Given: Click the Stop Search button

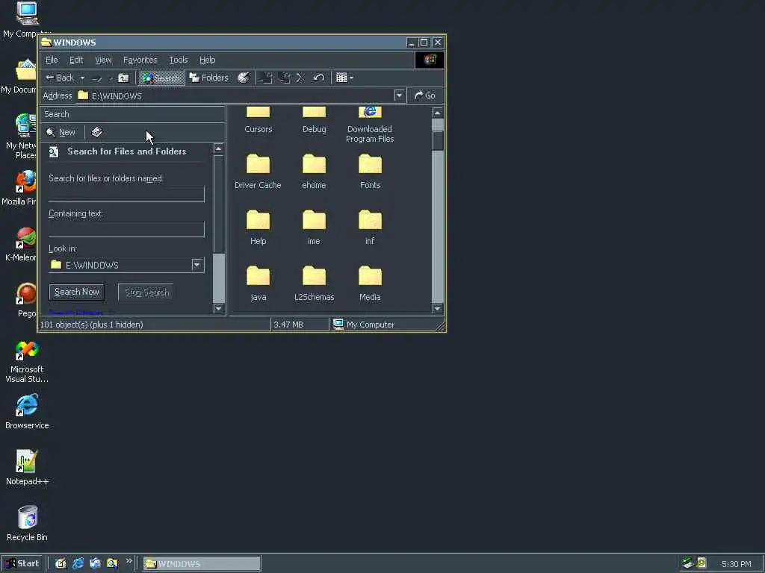Looking at the screenshot, I should [146, 292].
